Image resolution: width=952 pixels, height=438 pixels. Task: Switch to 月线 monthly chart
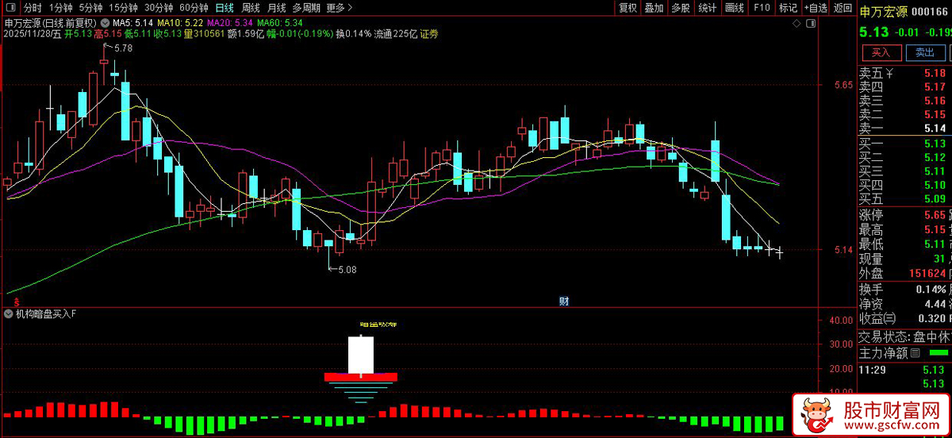277,8
